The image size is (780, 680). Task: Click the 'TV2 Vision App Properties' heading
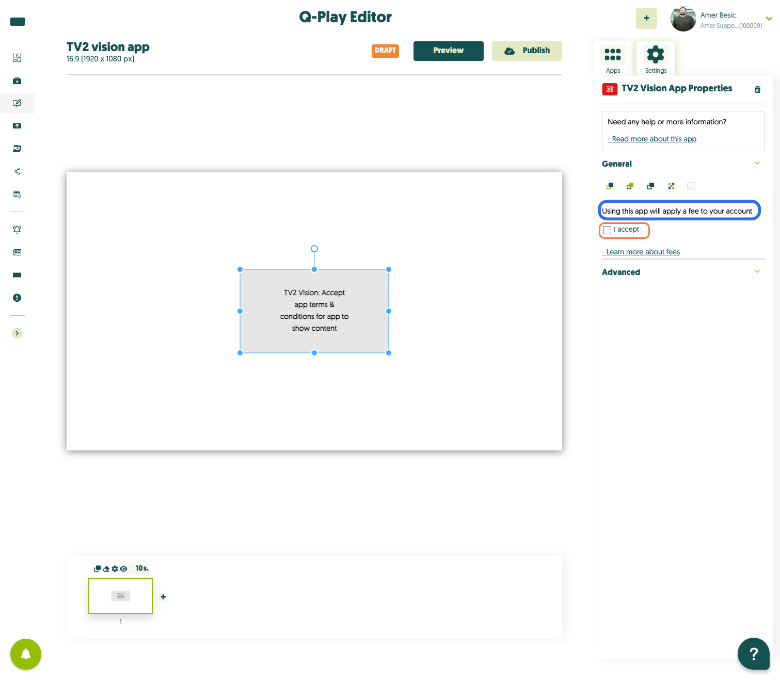pos(677,88)
